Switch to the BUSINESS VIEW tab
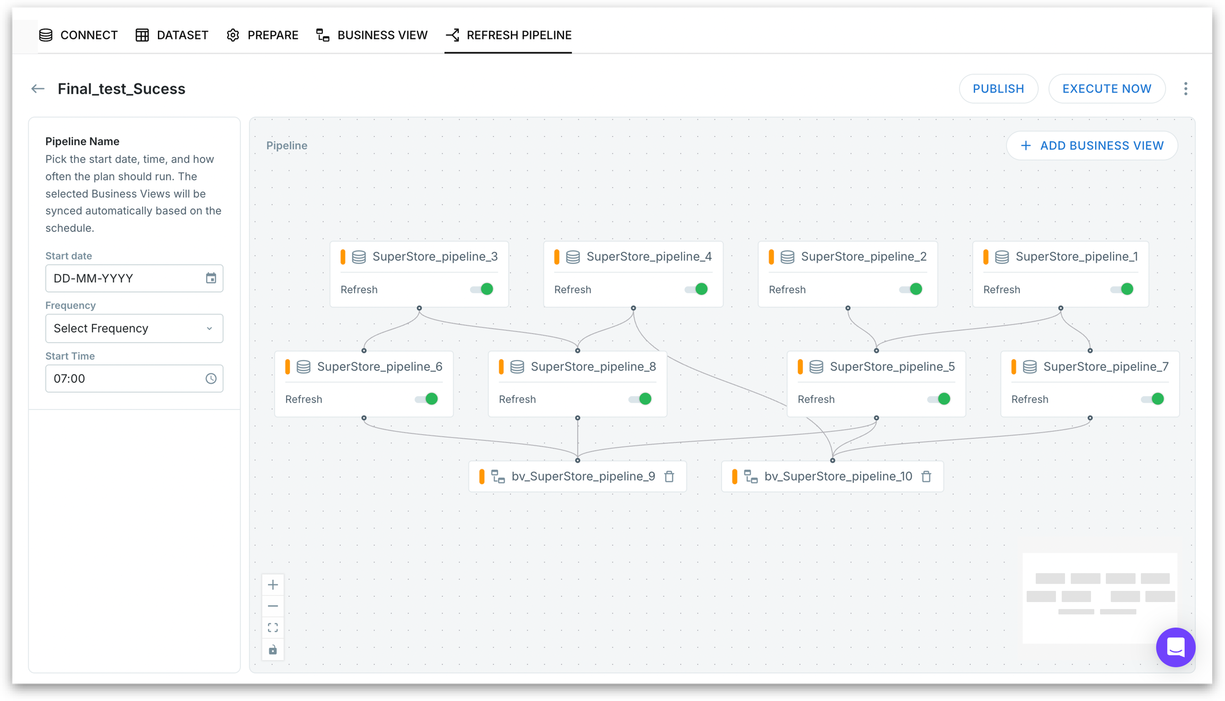This screenshot has height=701, width=1225. click(x=372, y=35)
